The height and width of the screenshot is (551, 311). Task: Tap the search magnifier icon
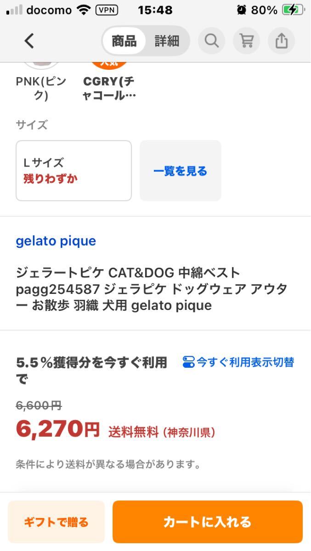[x=211, y=40]
